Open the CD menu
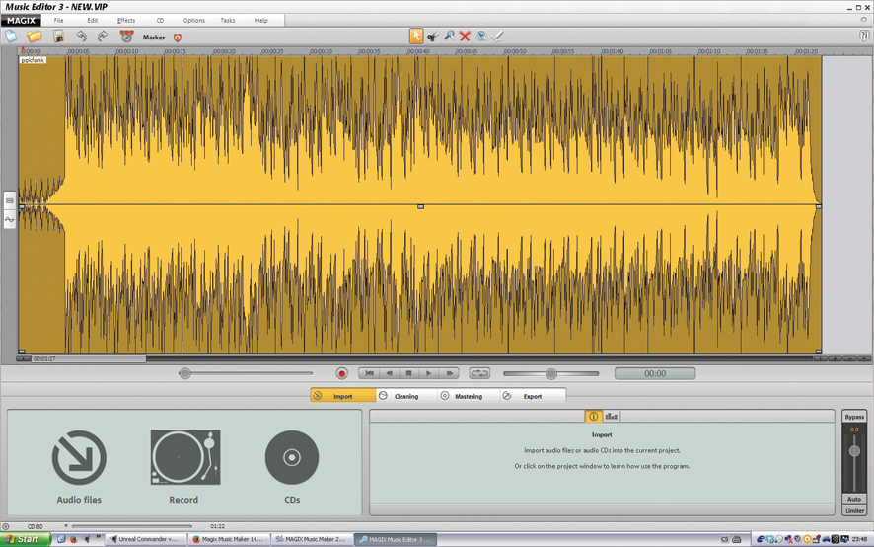 coord(160,20)
